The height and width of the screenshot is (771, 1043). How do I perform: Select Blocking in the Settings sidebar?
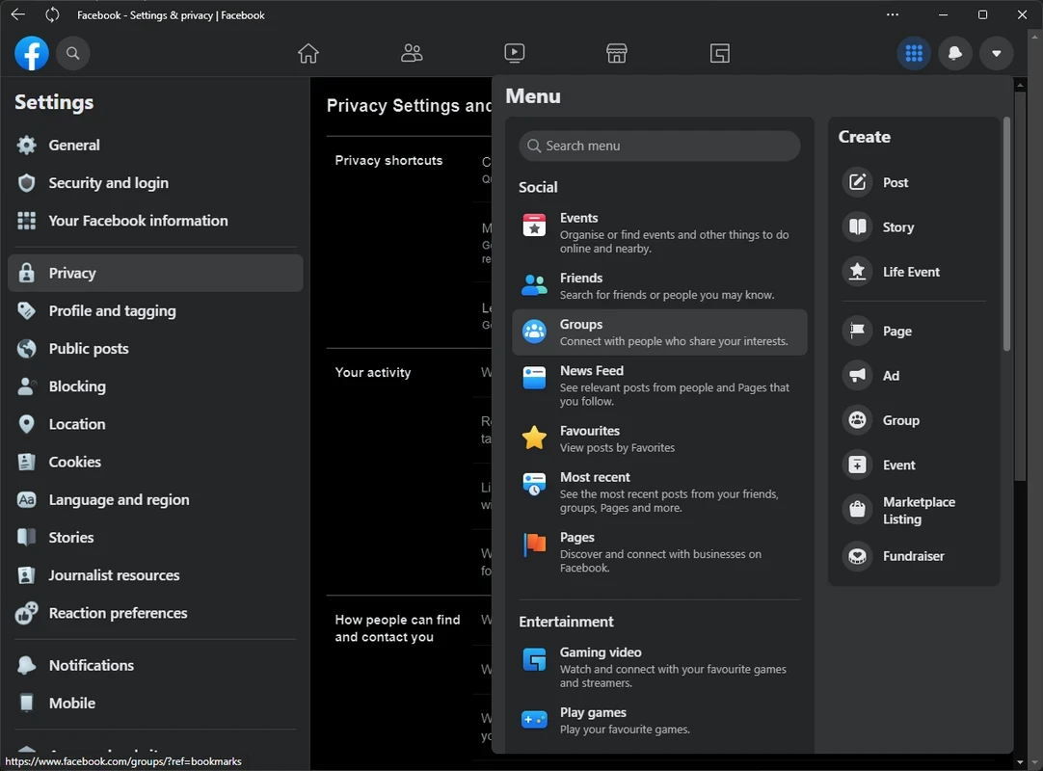pyautogui.click(x=77, y=386)
